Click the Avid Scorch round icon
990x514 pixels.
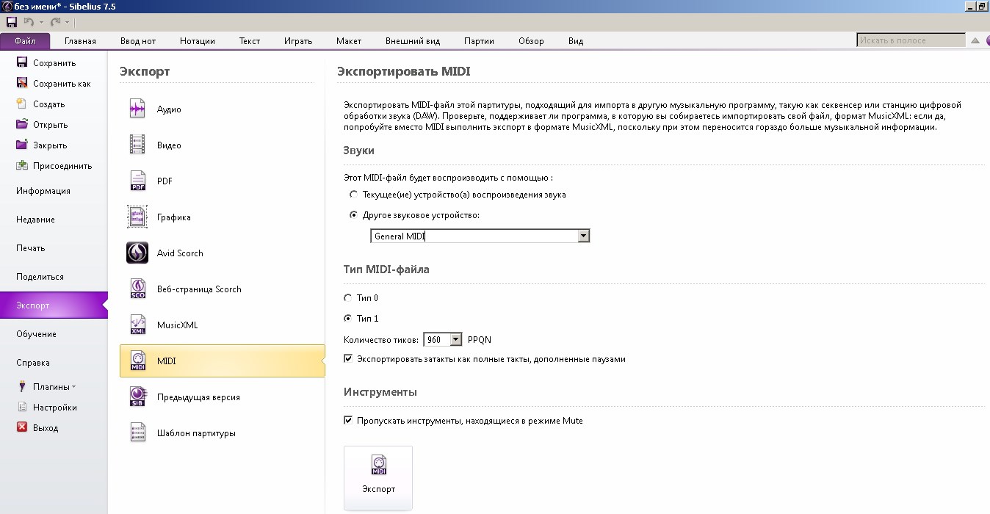(x=137, y=253)
